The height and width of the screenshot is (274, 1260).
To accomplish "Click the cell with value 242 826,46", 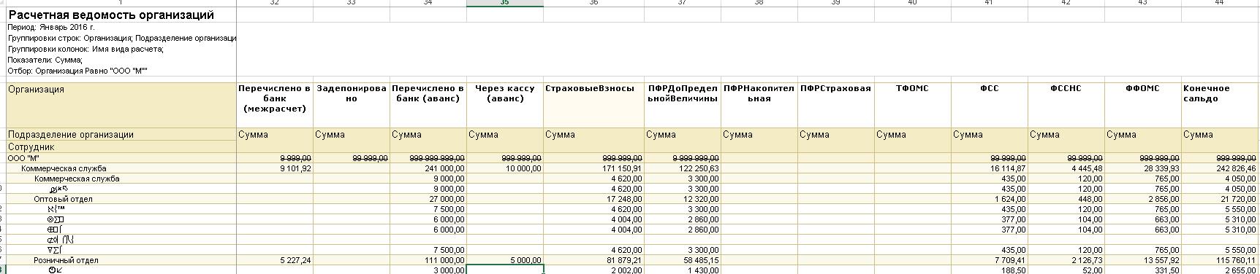I will (x=1220, y=168).
